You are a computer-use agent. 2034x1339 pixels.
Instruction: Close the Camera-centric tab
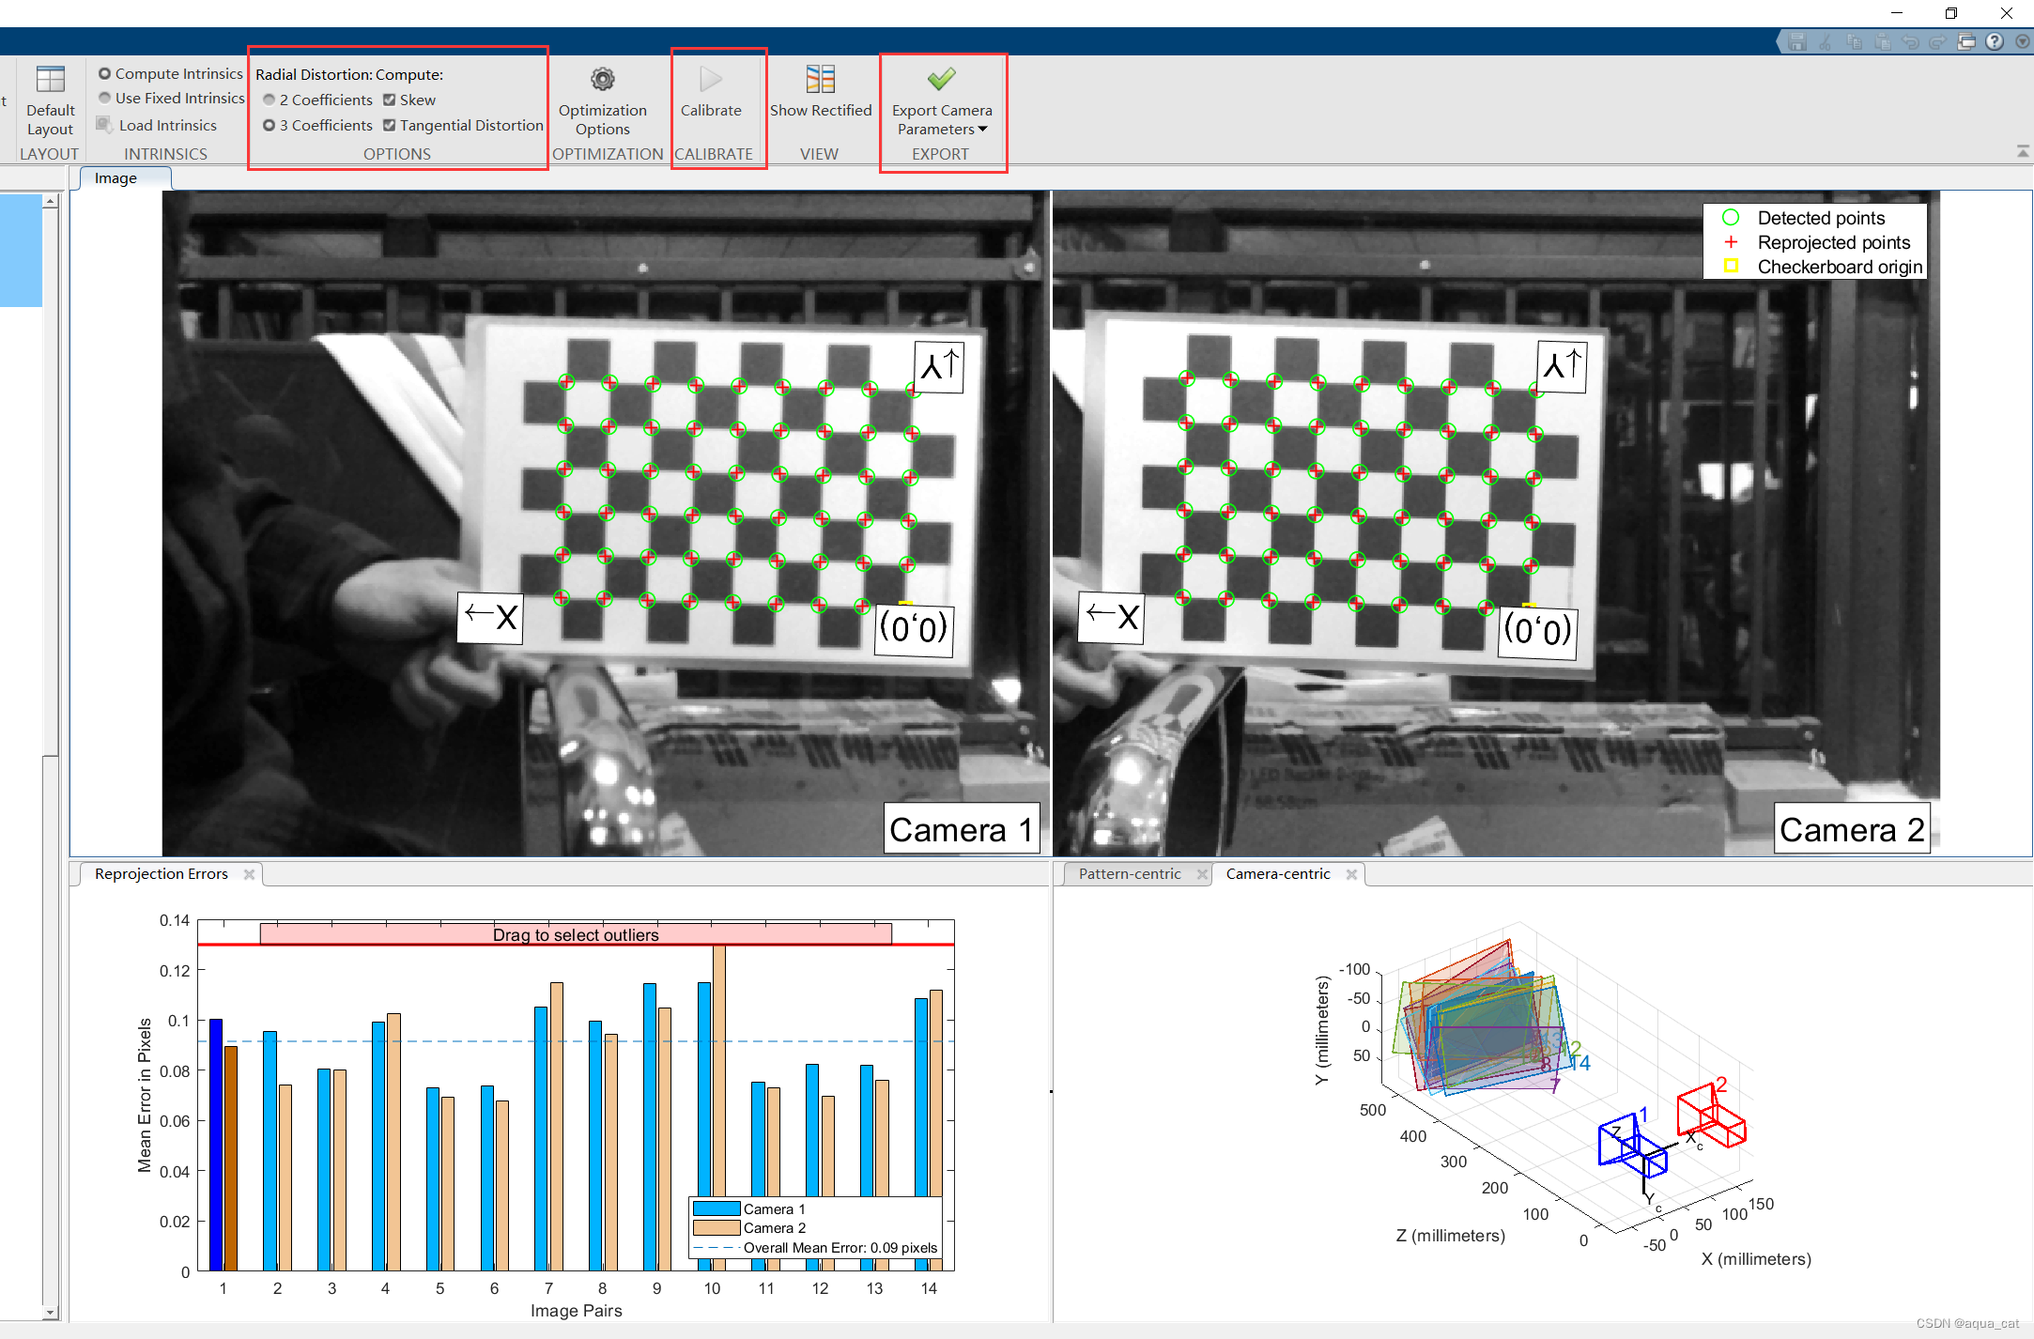tap(1351, 874)
